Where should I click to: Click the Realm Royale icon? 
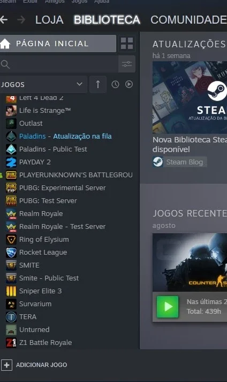tap(11, 214)
